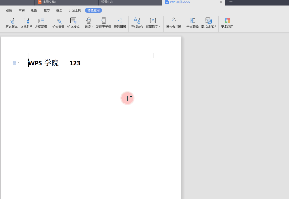Image resolution: width=289 pixels, height=199 pixels.
Task: Open the 章节 ribbon tab
Action: (47, 11)
